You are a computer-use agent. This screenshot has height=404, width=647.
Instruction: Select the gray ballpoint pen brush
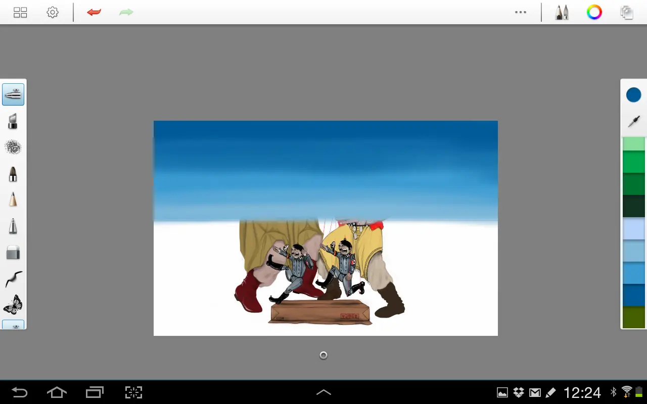[x=13, y=226]
